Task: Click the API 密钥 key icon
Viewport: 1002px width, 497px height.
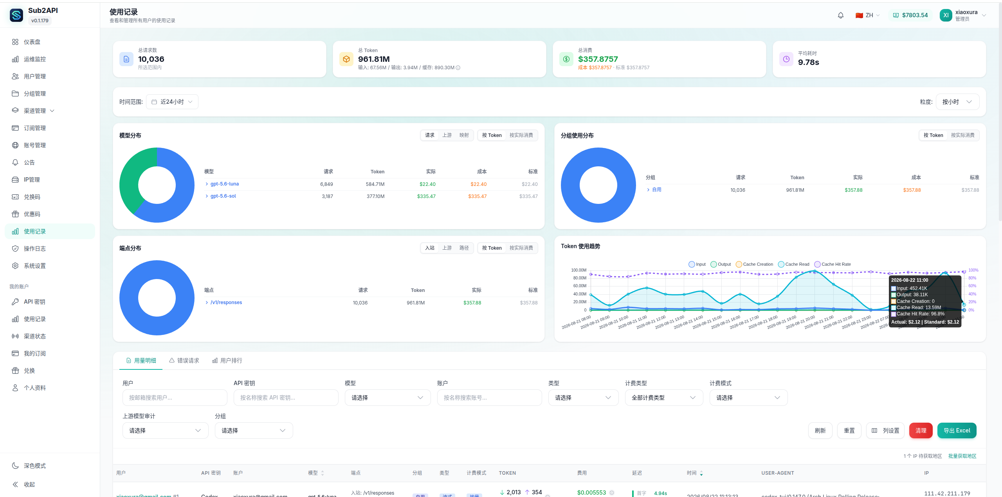Action: point(15,302)
